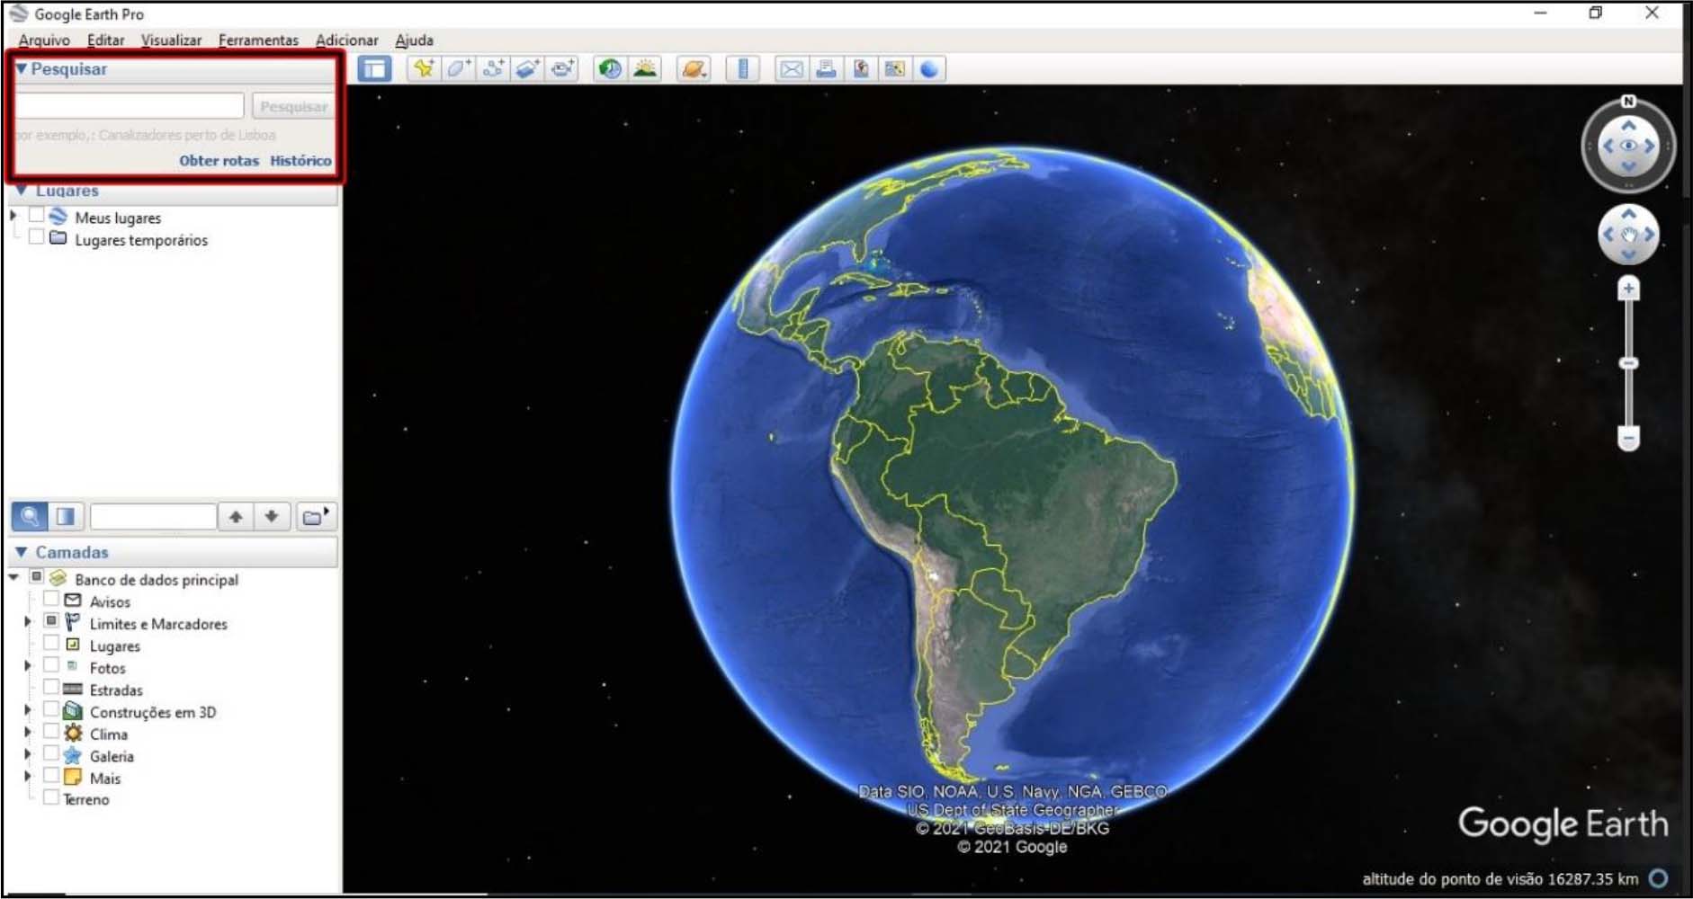Click the add folder icon button
Viewport: 1693px width, 899px height.
316,516
